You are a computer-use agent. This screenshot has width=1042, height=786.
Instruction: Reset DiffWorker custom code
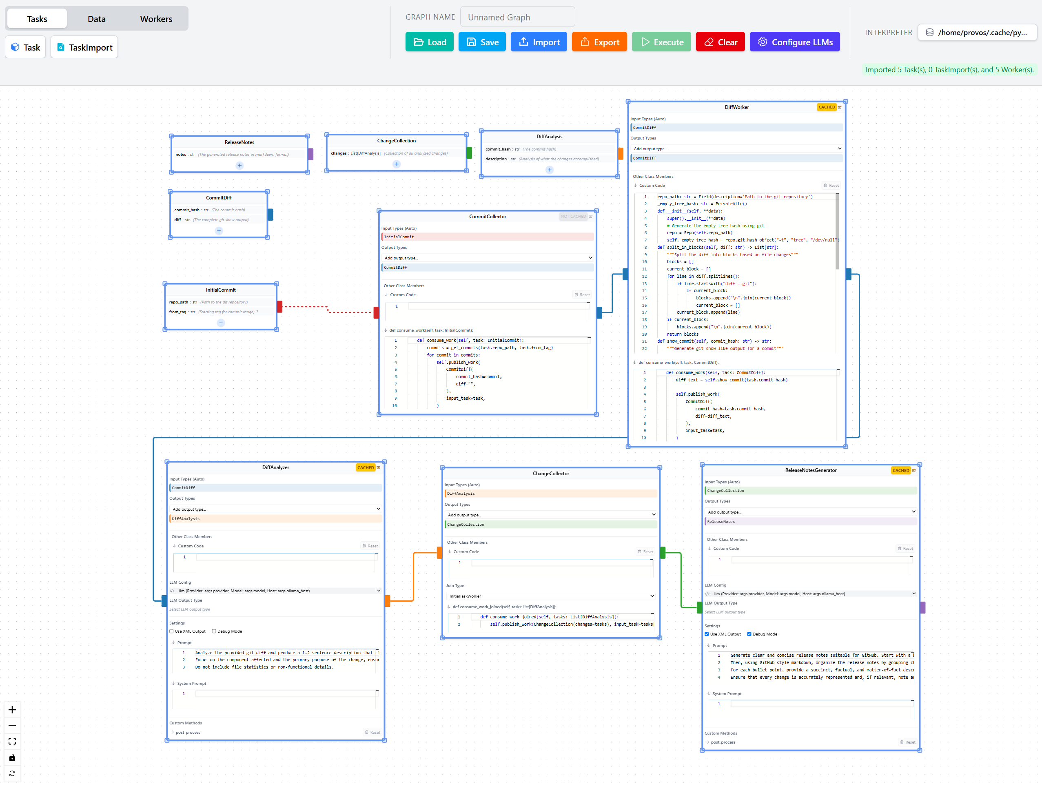[832, 186]
